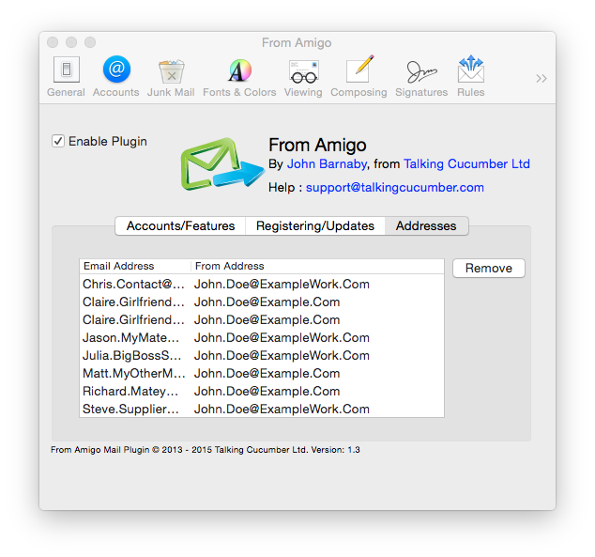
Task: Open the Signatures preferences pane
Action: (x=421, y=77)
